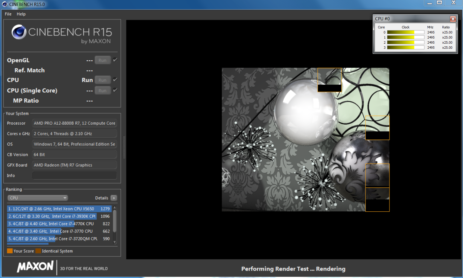
Task: Select ranking entry Intel Xeon CPU X5650
Action: pos(59,209)
